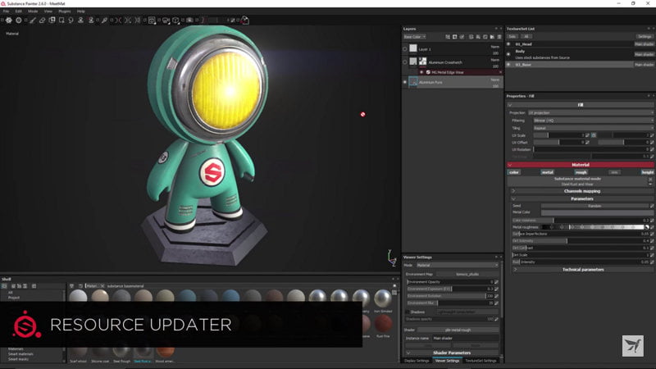The height and width of the screenshot is (369, 656).
Task: Open the Resource Updater plugin icon in toolbar
Action: click(x=244, y=20)
